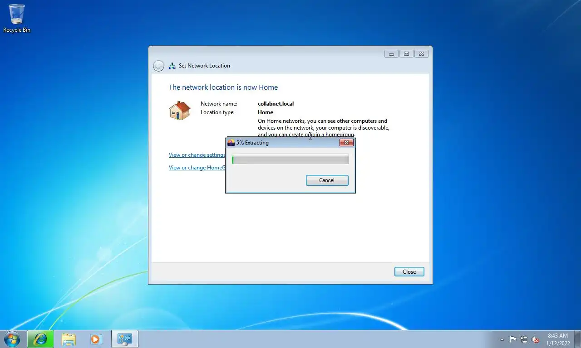The width and height of the screenshot is (581, 348).
Task: Click the heading The network location is now Home
Action: pos(223,87)
